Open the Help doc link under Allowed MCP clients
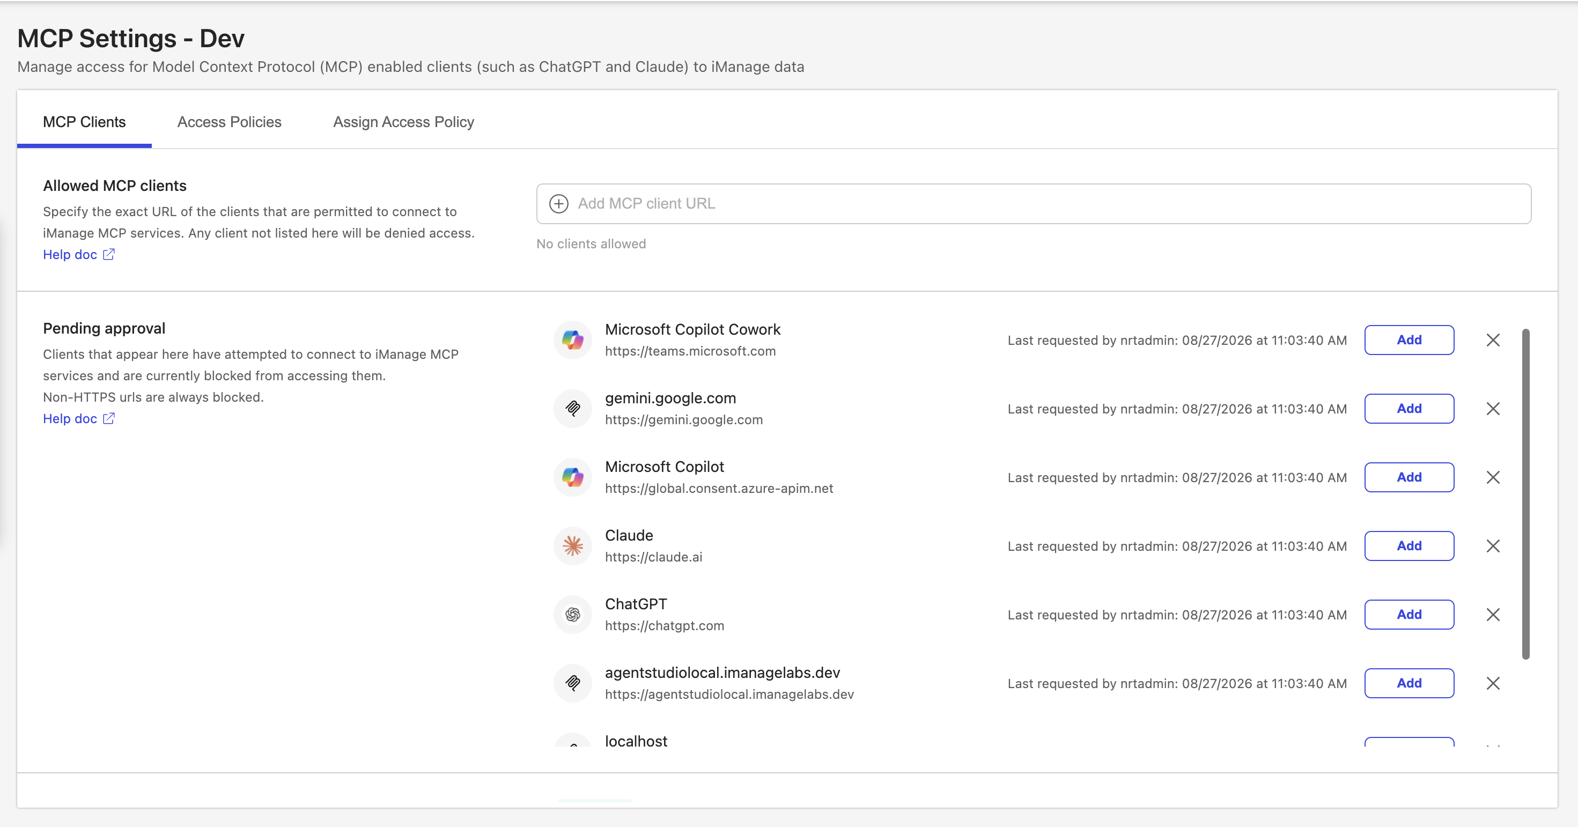The width and height of the screenshot is (1578, 827). (x=70, y=254)
